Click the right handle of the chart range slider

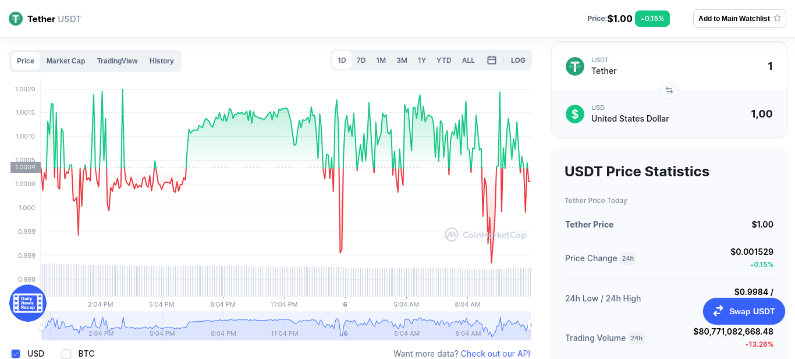tap(530, 326)
